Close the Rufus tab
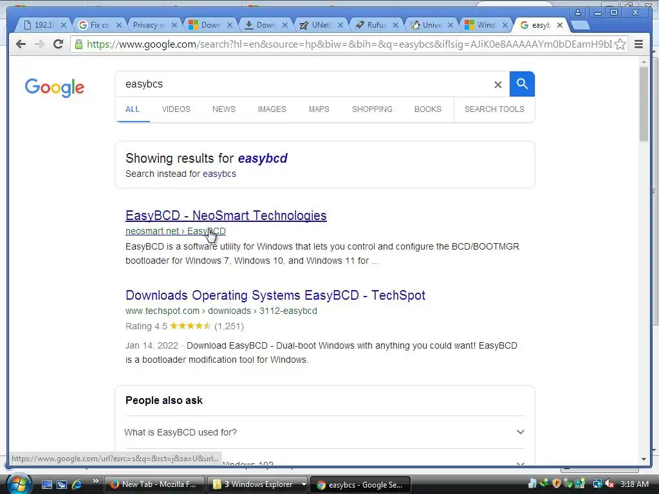The image size is (659, 494). click(396, 25)
